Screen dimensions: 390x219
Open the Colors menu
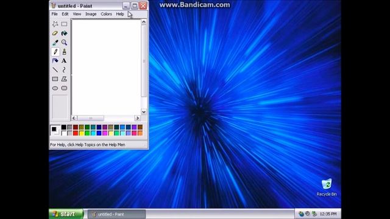106,14
